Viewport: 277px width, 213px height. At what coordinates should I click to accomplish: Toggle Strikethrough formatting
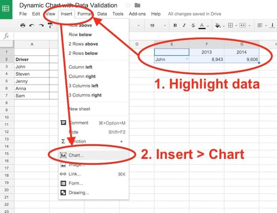193,25
